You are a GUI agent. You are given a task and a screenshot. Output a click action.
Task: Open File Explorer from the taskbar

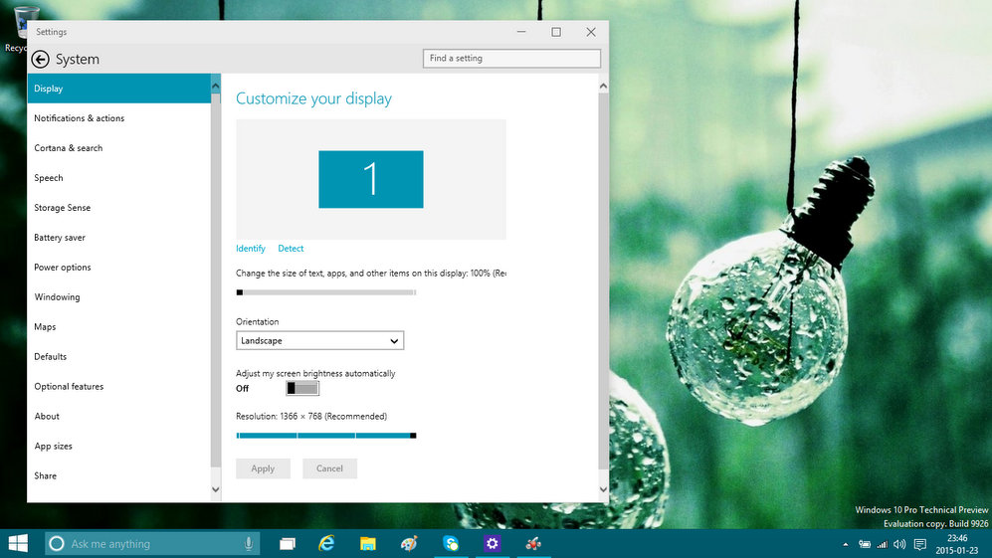point(367,543)
